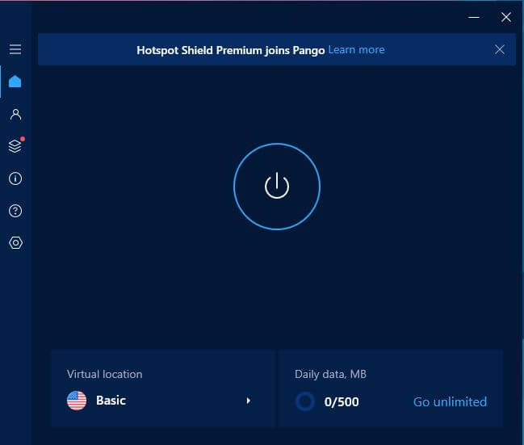
Task: Go to the Home sidebar icon
Action: tap(15, 82)
